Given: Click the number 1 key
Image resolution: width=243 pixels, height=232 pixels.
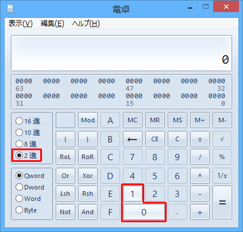Looking at the screenshot, I should 133,194.
